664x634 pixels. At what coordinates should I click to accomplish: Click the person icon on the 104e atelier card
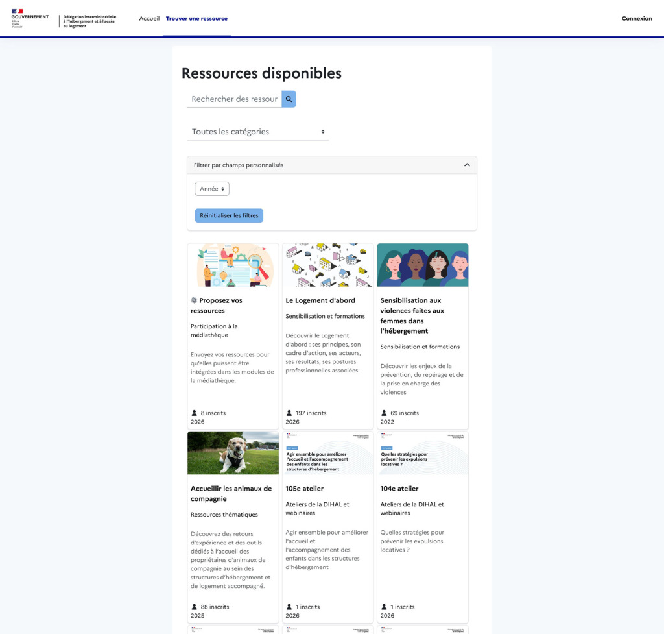coord(384,607)
